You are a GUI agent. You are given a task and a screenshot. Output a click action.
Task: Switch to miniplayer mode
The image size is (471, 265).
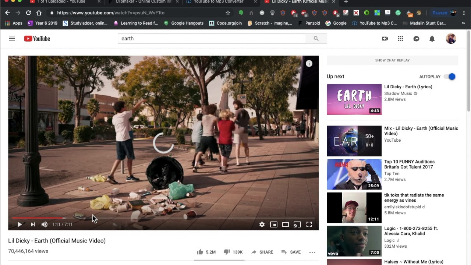pyautogui.click(x=274, y=224)
